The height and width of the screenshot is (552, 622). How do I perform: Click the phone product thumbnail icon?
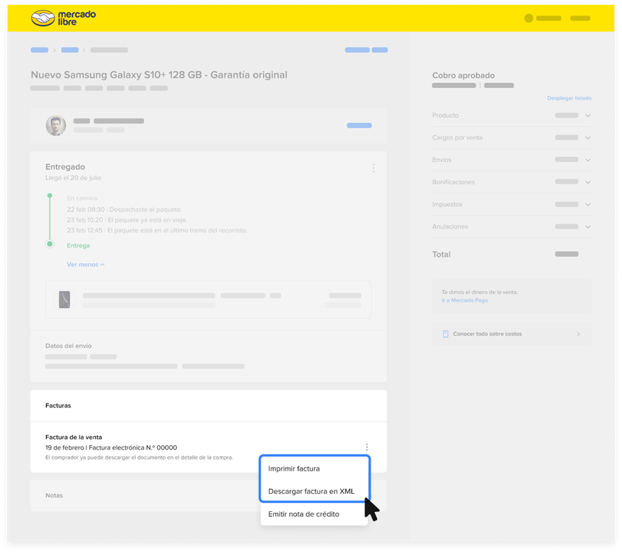(x=65, y=299)
